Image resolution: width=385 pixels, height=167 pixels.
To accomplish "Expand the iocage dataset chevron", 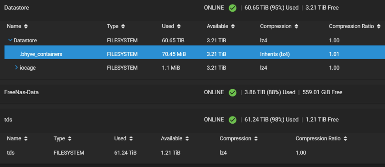I will point(16,67).
